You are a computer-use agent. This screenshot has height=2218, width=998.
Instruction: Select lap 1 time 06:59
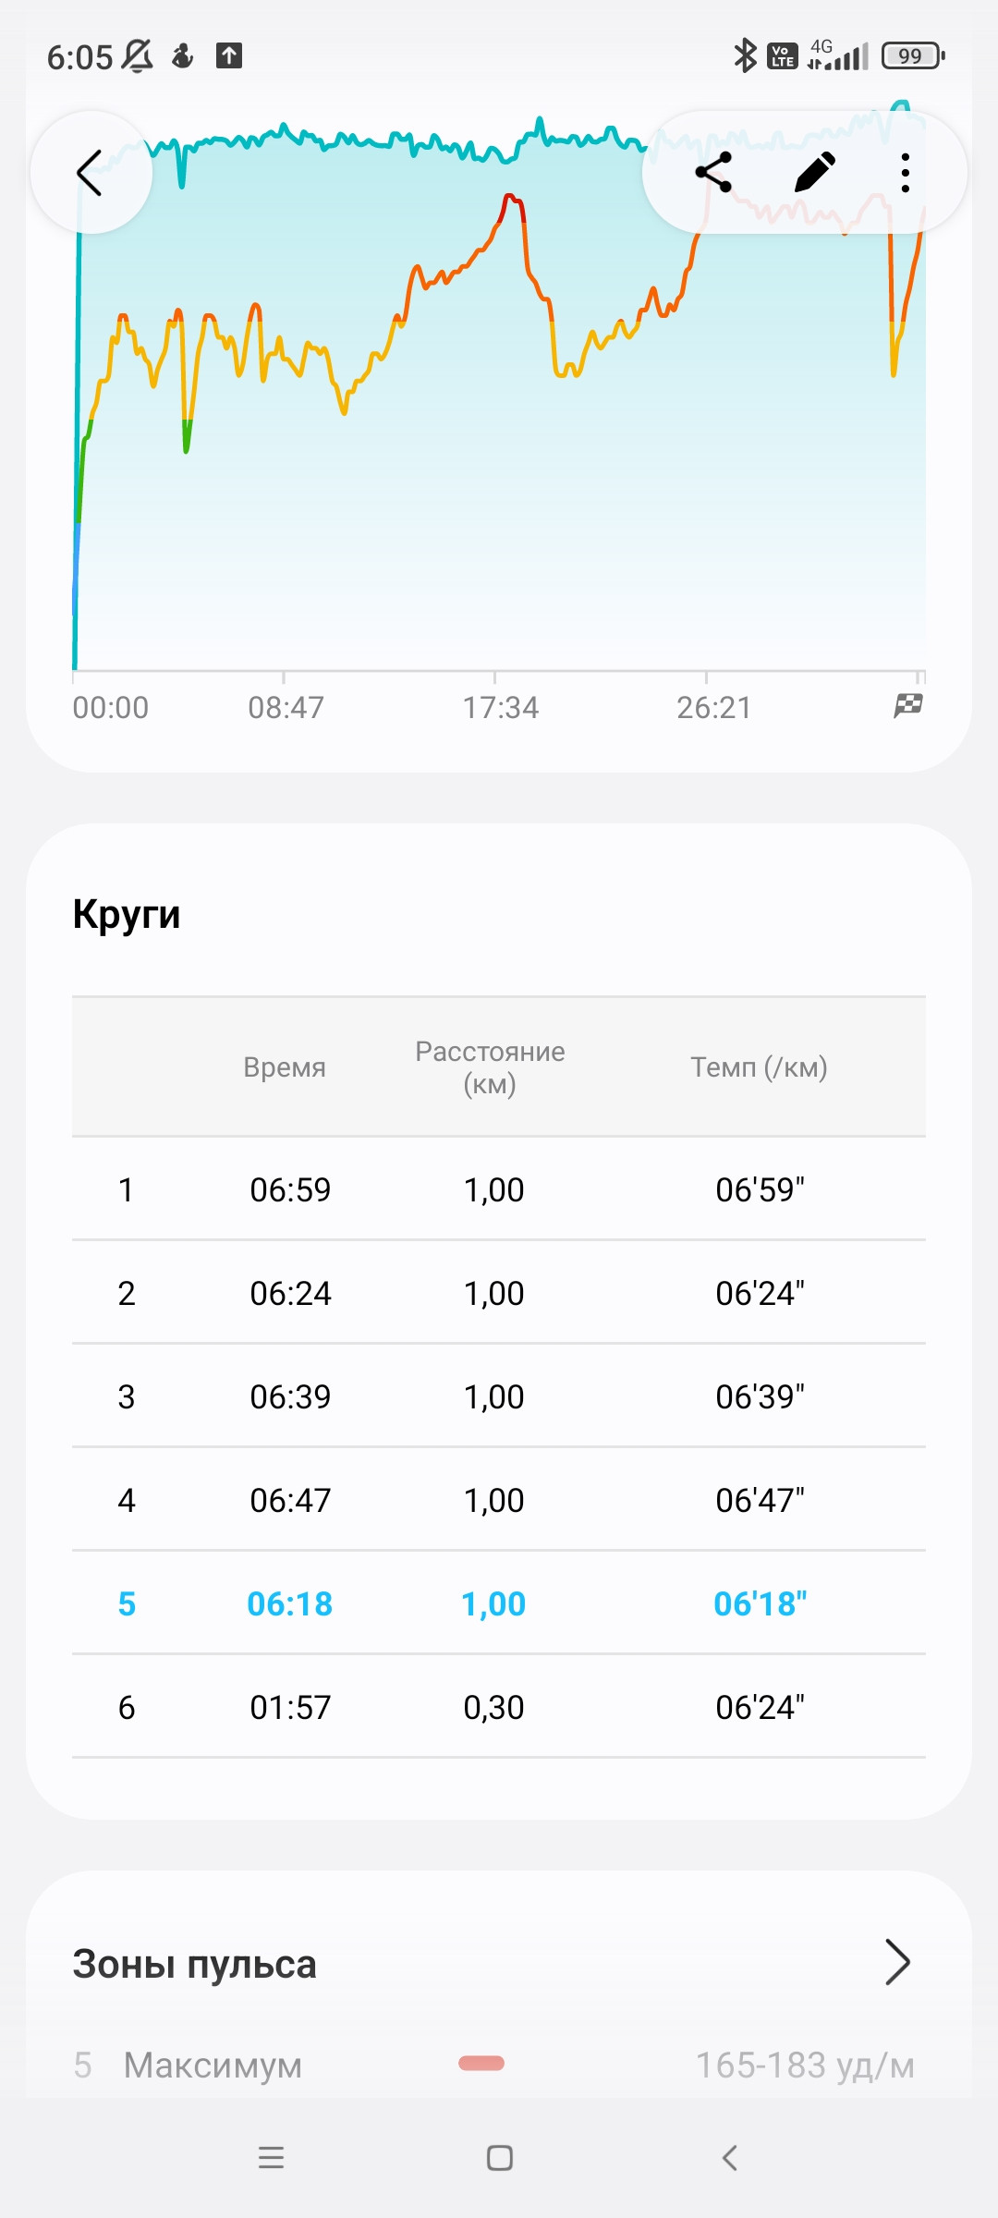[x=290, y=1189]
